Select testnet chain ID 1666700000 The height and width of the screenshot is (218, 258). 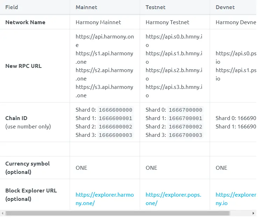tap(186, 110)
